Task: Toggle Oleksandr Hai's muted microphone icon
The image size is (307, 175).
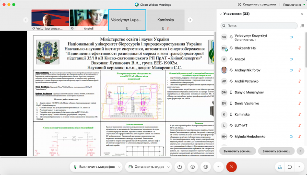Action: (x=299, y=48)
